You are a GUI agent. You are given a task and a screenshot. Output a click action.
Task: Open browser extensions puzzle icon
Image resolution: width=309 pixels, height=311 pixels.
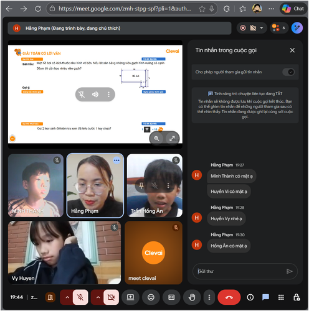tap(227, 9)
